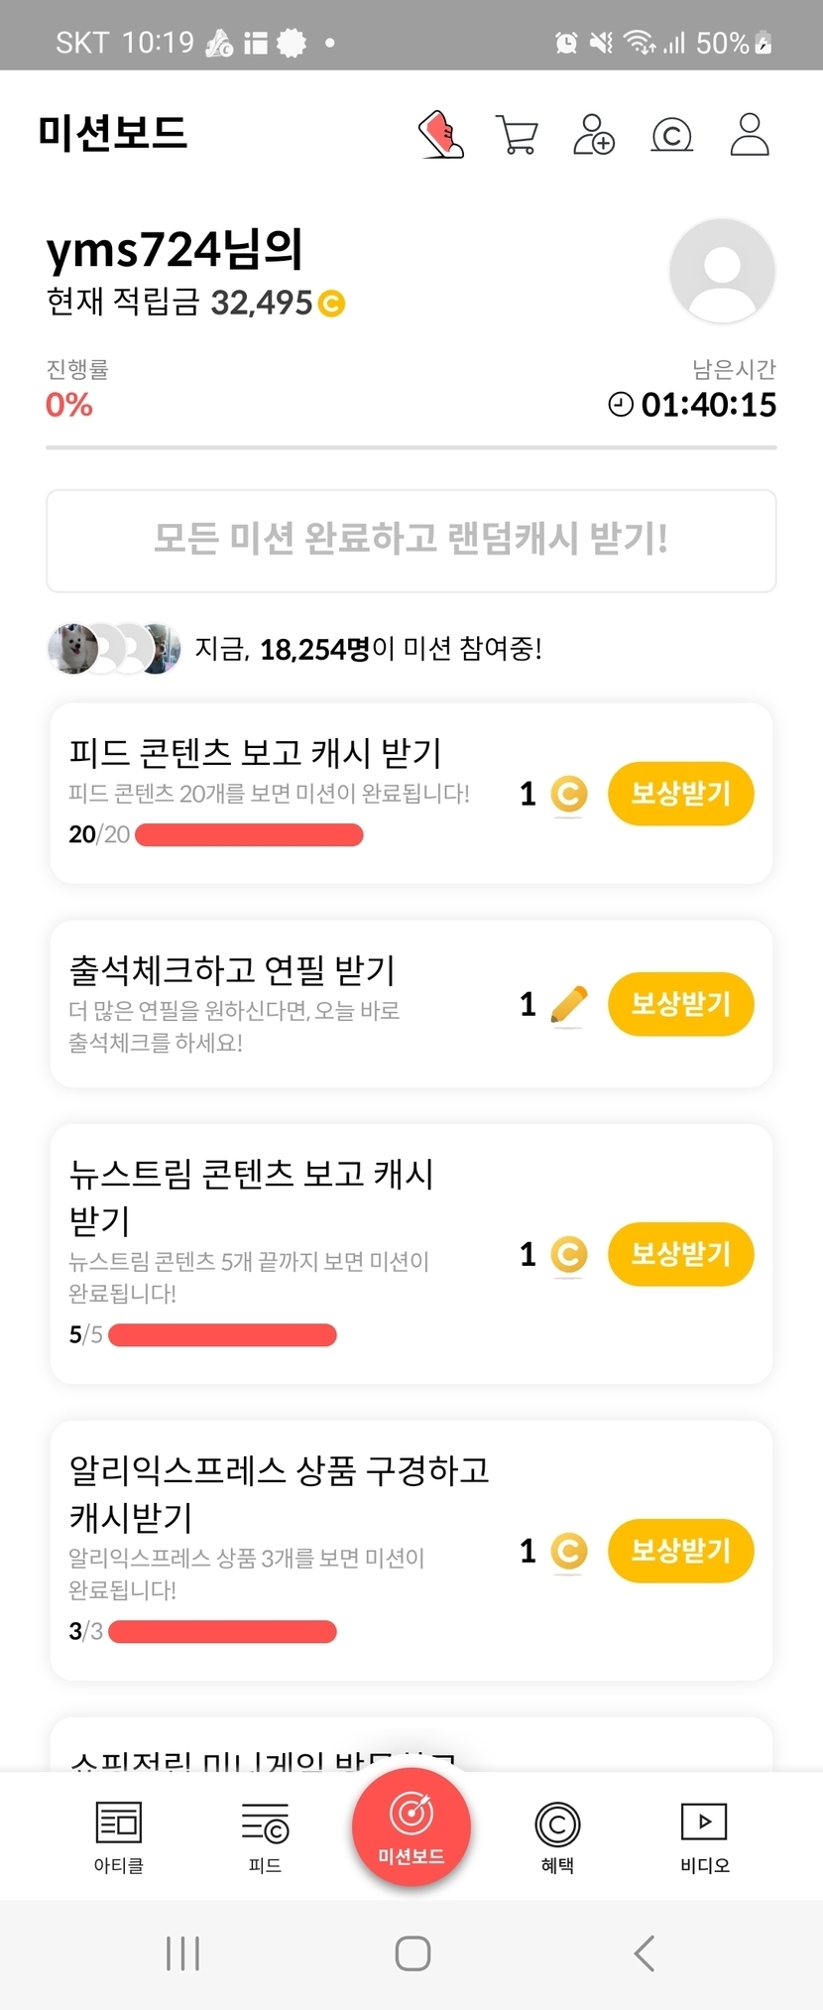Screen dimensions: 823x2010
Task: Tap the red sneaker step-counter icon
Action: pos(441,134)
